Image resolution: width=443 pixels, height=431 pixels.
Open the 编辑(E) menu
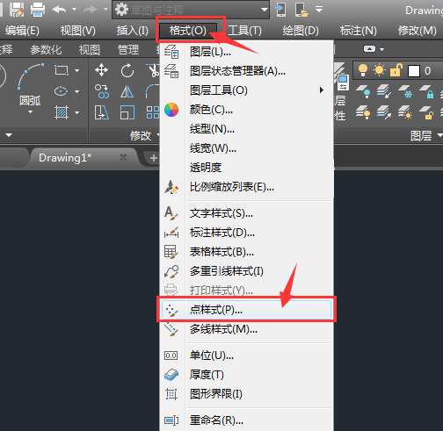click(22, 31)
